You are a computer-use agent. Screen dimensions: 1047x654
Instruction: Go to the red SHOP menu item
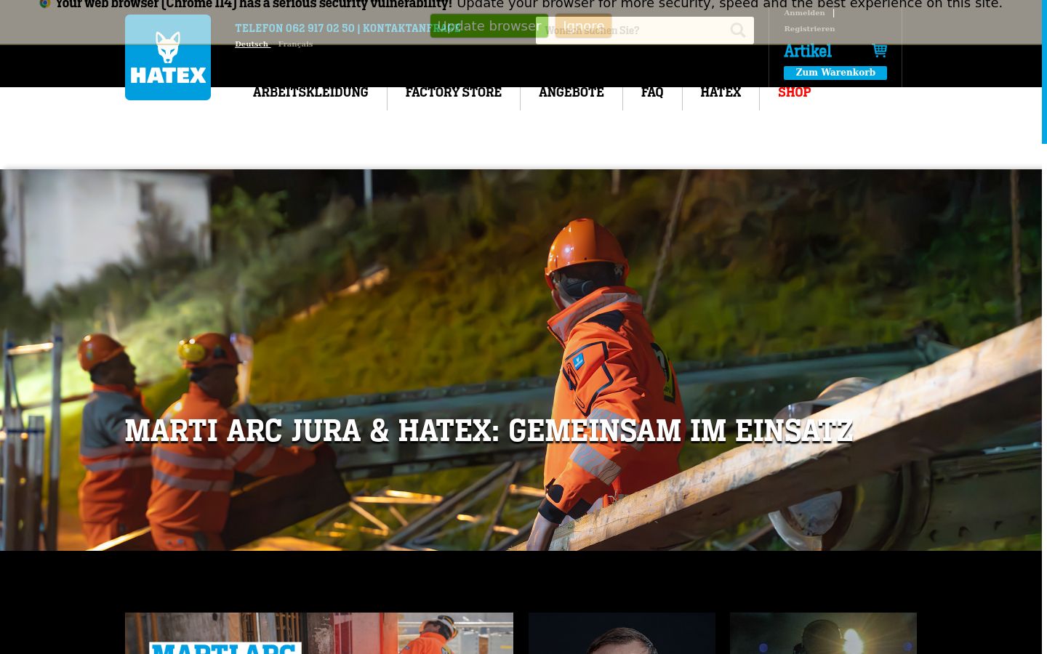(x=794, y=92)
